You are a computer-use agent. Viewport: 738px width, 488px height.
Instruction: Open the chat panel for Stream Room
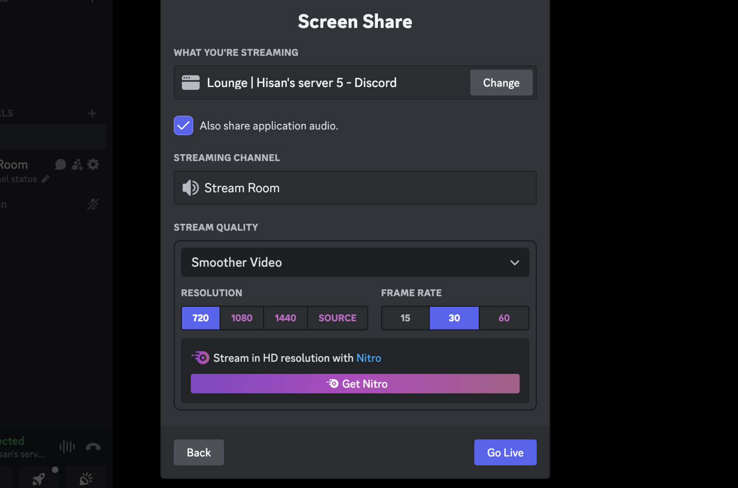(60, 164)
